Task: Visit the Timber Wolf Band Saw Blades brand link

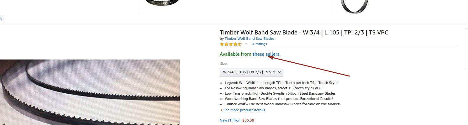Action: point(250,39)
